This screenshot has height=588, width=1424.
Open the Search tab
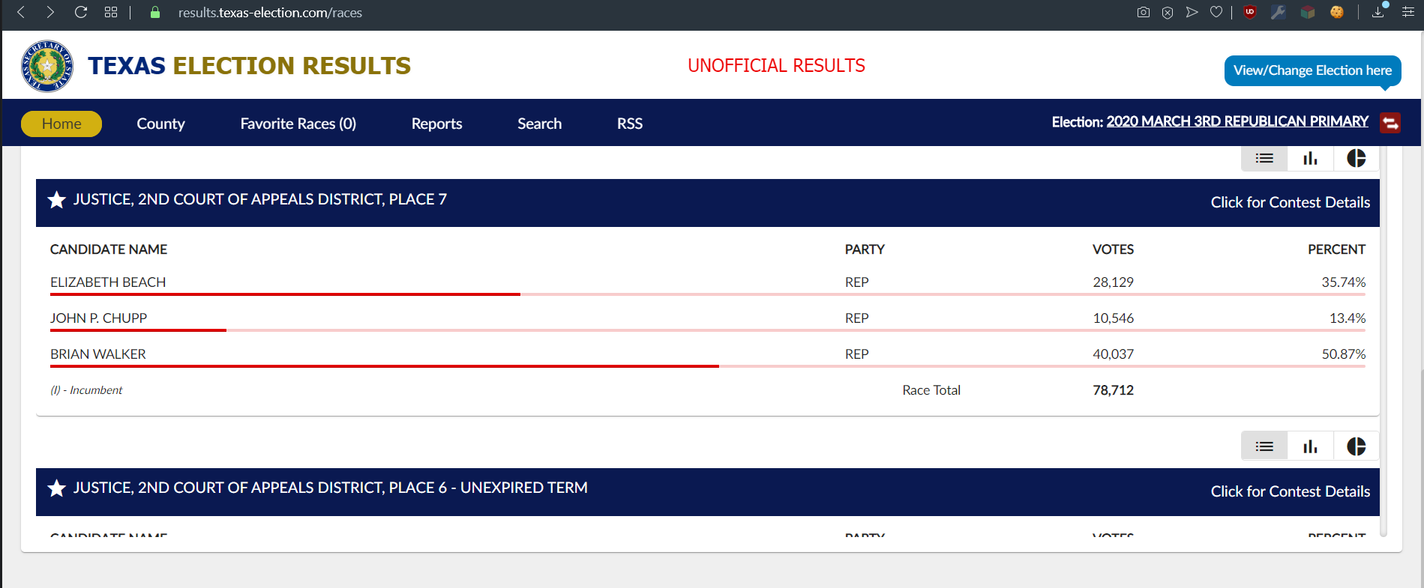[539, 124]
